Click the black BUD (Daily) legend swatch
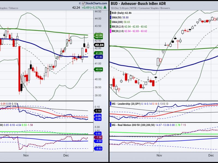This screenshot has width=218, height=163. pos(111,13)
